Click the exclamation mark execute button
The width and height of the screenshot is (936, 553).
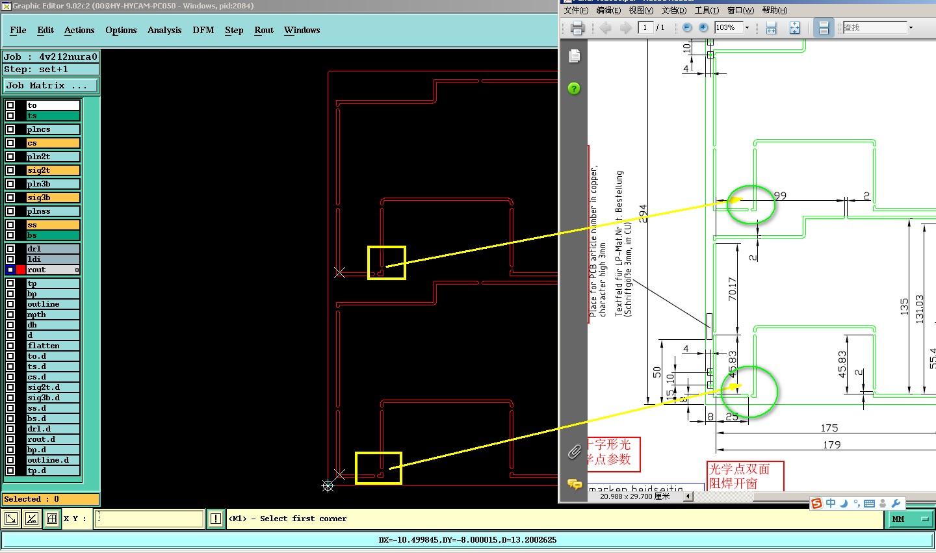[x=216, y=519]
